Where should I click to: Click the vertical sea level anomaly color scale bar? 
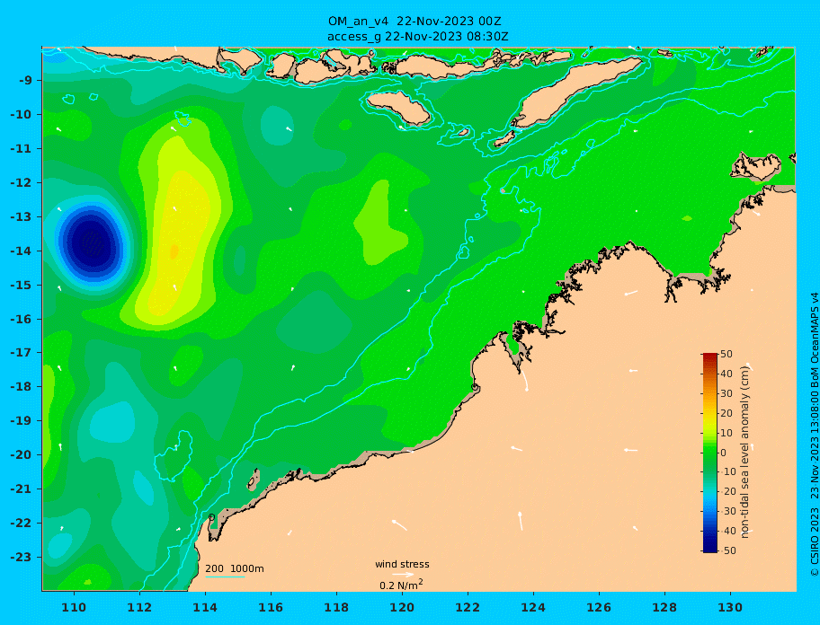710,453
